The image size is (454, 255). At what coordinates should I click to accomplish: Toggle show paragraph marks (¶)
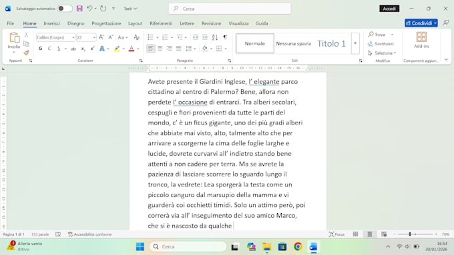[x=225, y=37]
